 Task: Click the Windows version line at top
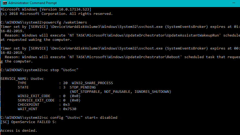point(46,9)
